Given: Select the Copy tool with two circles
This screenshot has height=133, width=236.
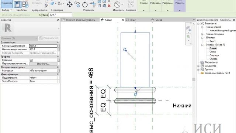Looking at the screenshot, I should pyautogui.click(x=77, y=4).
